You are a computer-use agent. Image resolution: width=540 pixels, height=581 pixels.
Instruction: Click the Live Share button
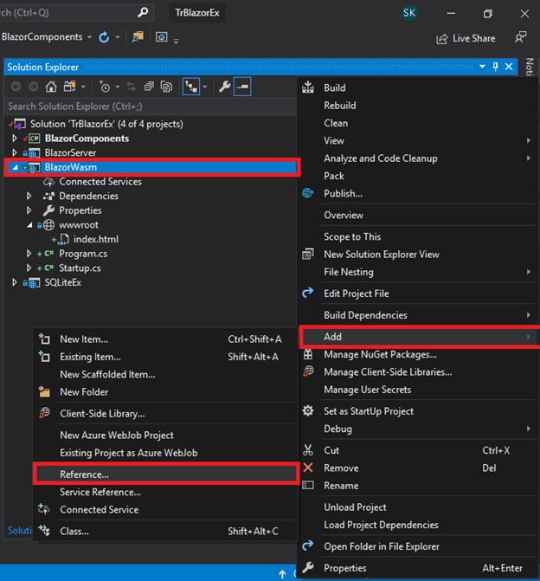point(466,39)
